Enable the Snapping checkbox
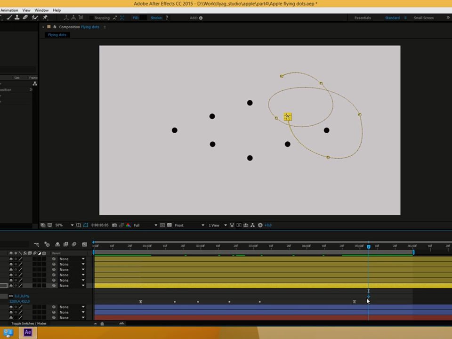 pyautogui.click(x=91, y=18)
